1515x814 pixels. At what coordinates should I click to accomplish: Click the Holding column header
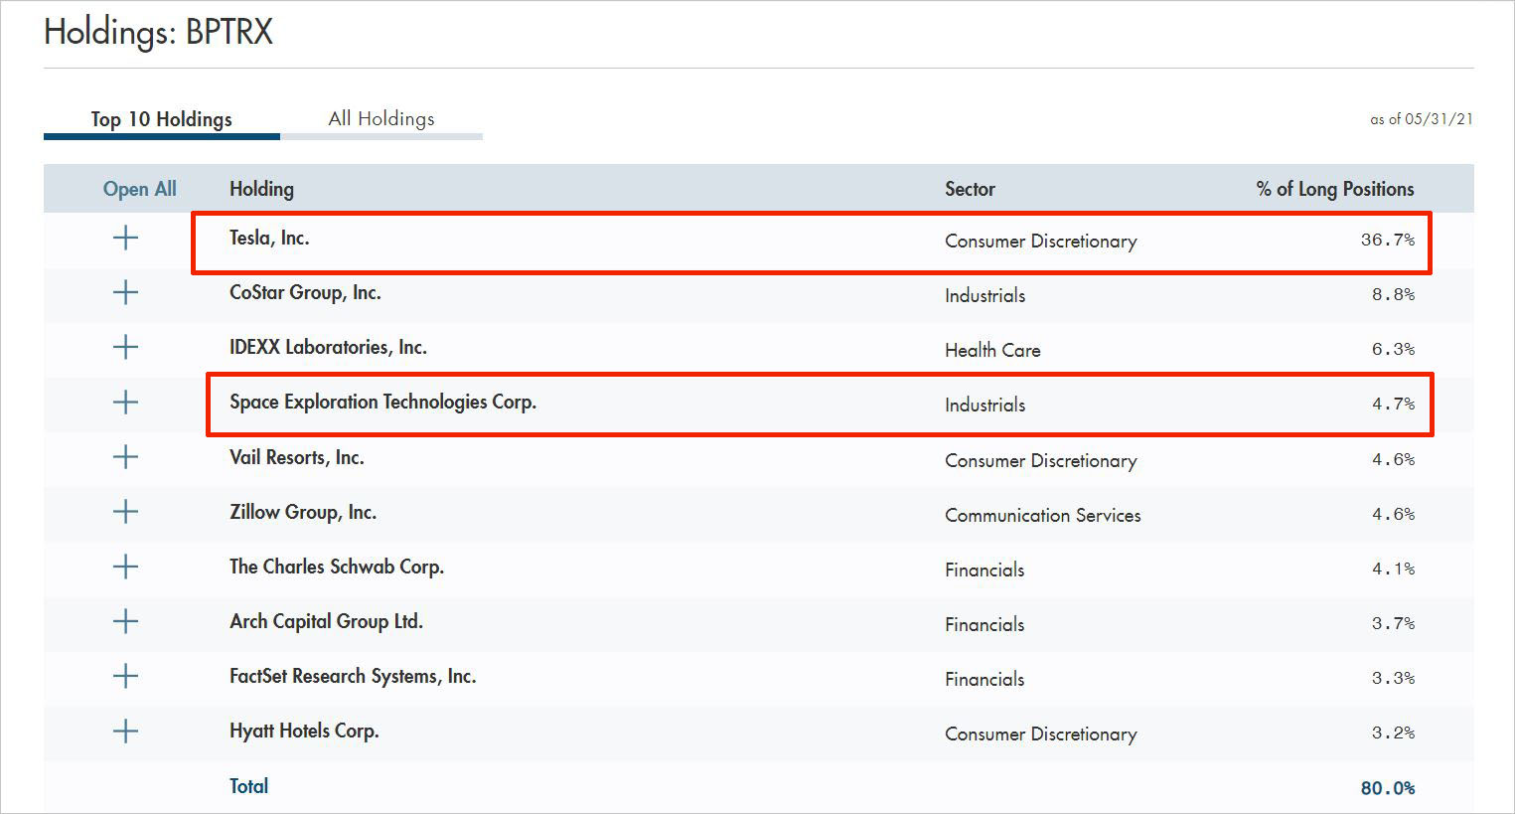[x=261, y=189]
